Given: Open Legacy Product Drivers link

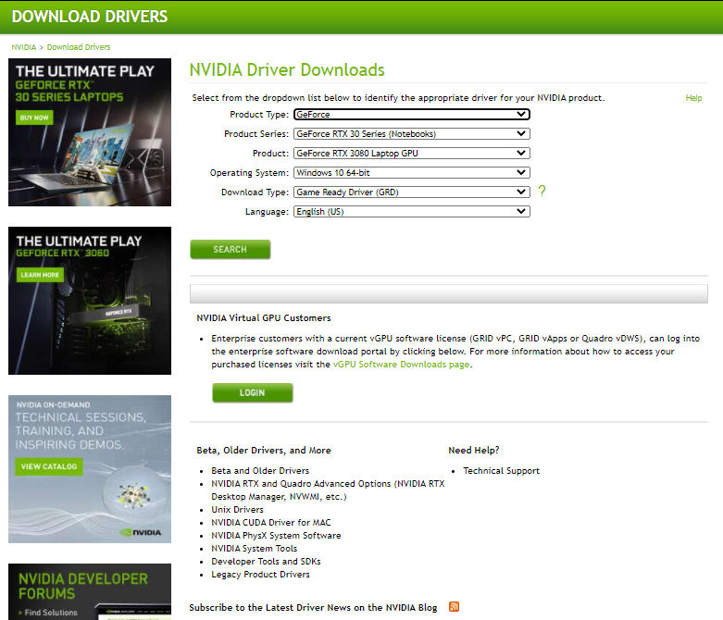Looking at the screenshot, I should coord(260,575).
